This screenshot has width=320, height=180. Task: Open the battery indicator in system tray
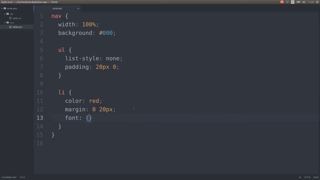[298, 2]
